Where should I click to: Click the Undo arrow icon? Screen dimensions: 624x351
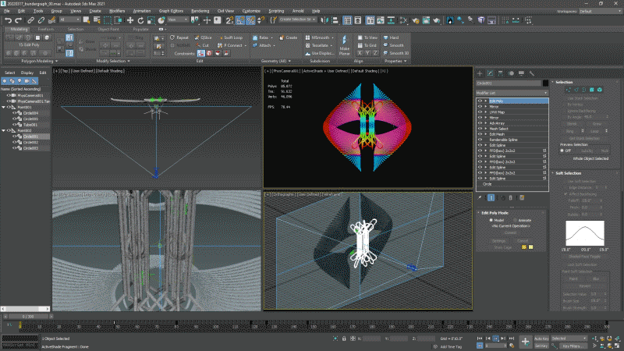coord(8,20)
